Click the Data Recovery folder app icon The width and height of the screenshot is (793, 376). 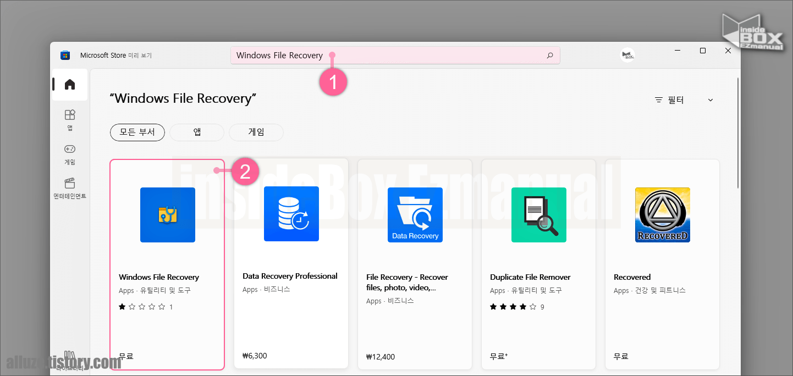pos(415,215)
